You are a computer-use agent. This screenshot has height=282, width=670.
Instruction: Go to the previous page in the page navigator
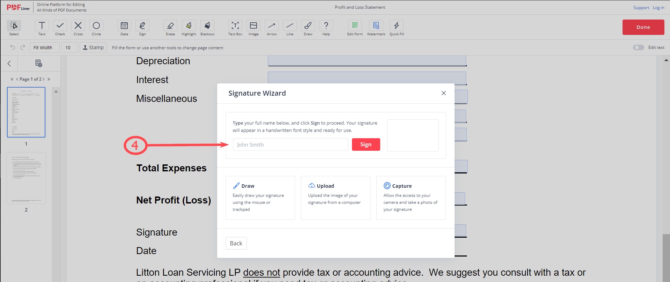[17, 79]
